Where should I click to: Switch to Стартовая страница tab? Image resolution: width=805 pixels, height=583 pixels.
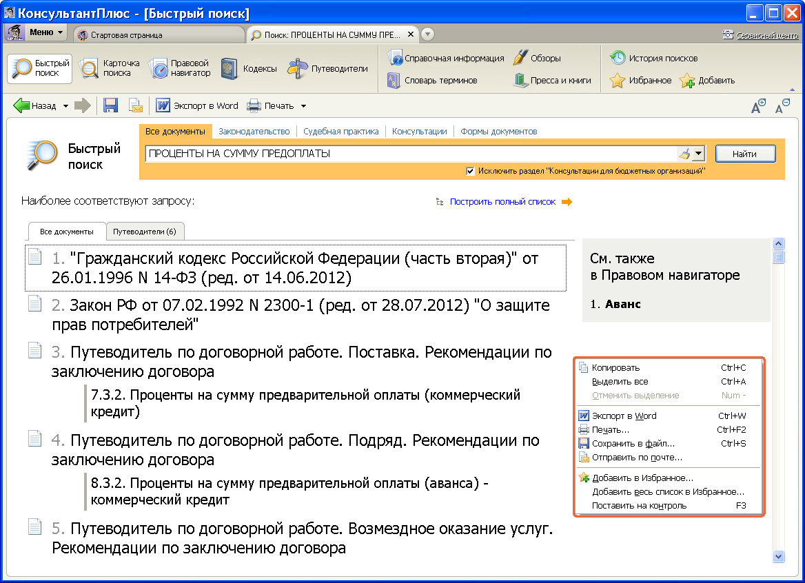(159, 35)
